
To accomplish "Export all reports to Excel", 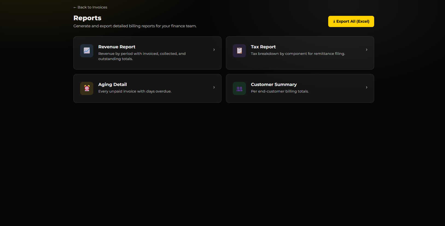I will coord(351,21).
